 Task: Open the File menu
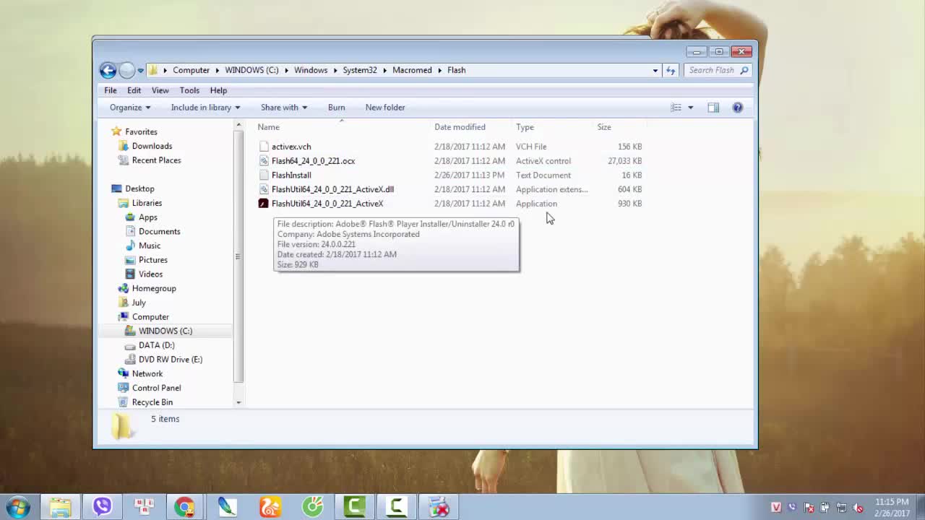pyautogui.click(x=111, y=90)
